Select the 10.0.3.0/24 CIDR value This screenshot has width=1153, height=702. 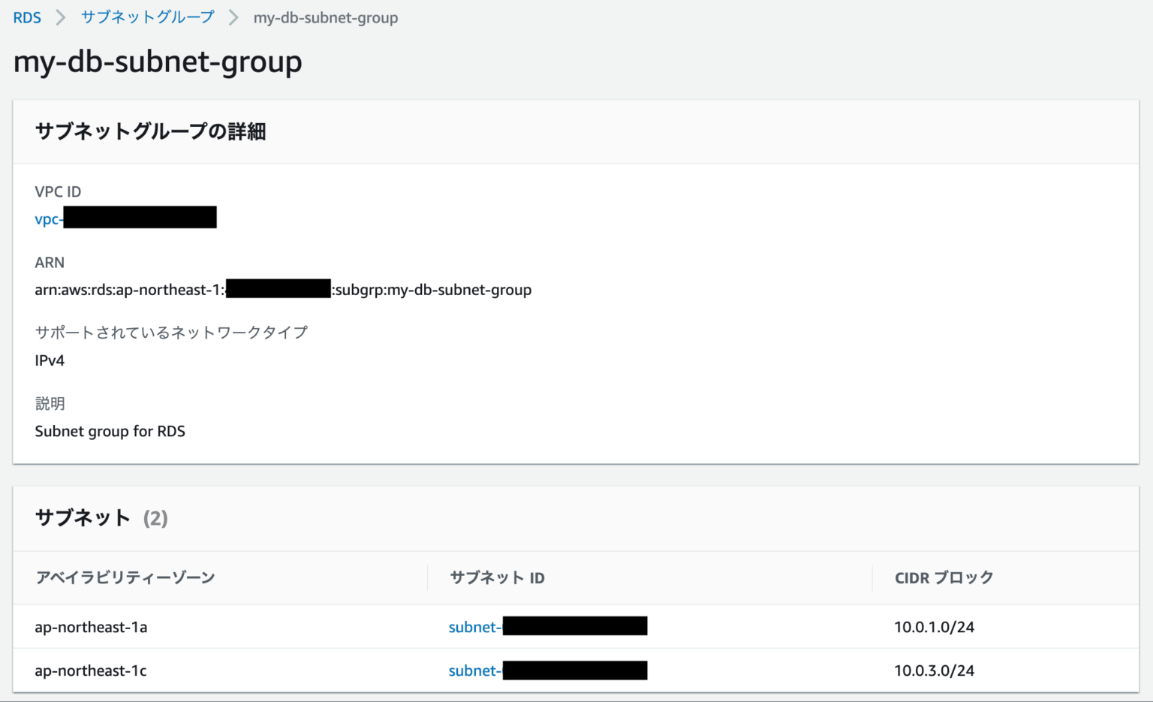(x=934, y=670)
